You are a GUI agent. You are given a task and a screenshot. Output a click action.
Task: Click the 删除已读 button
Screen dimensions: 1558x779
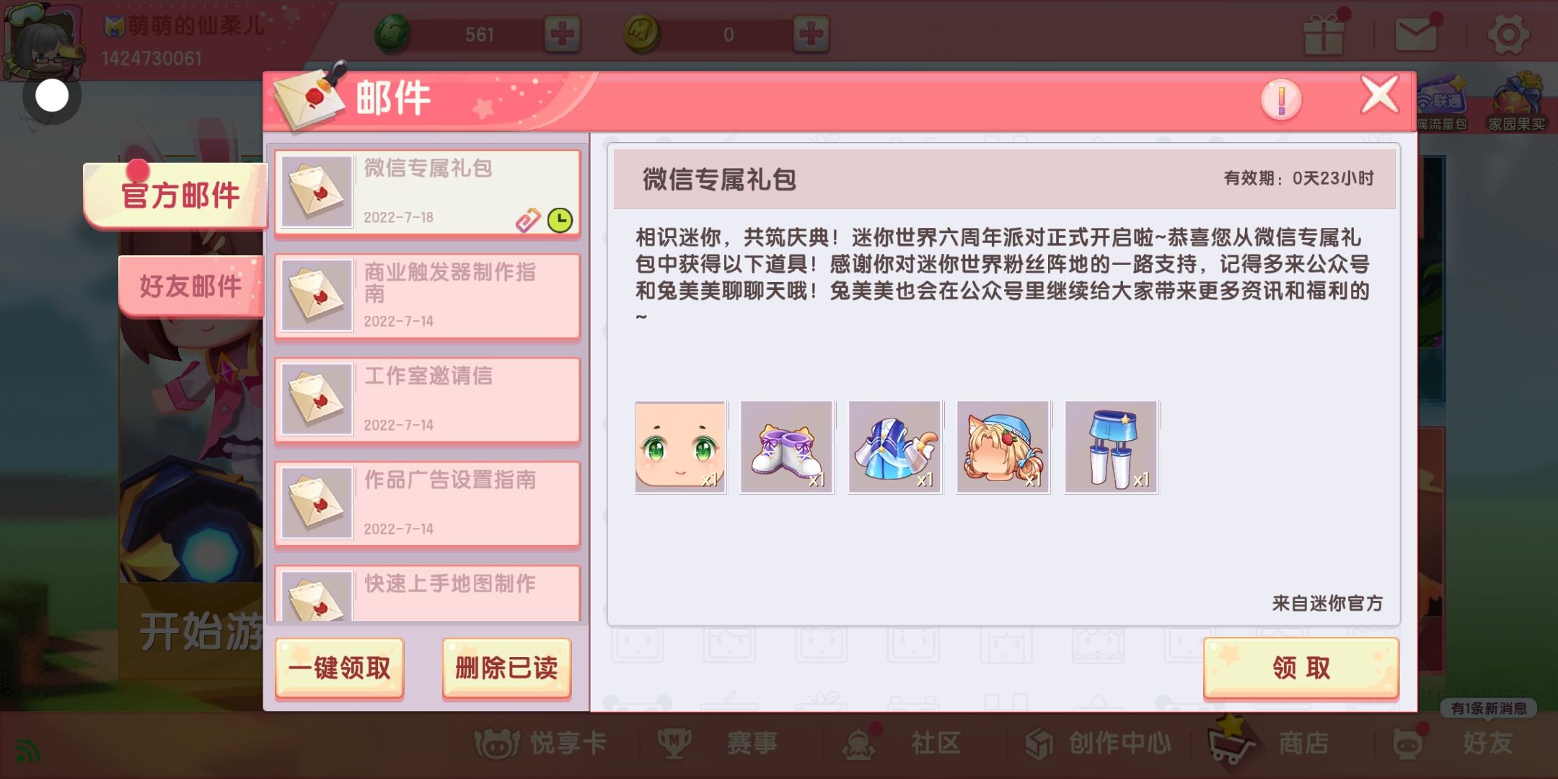click(x=506, y=668)
